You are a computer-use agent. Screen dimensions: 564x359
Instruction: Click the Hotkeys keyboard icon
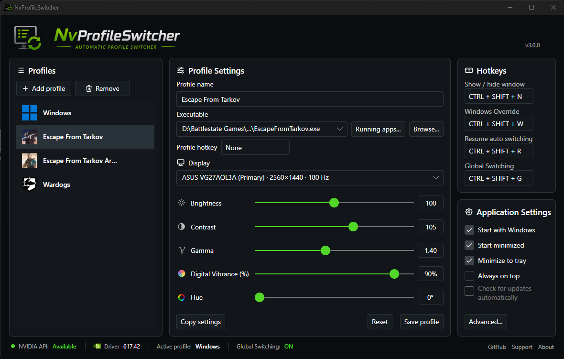469,70
